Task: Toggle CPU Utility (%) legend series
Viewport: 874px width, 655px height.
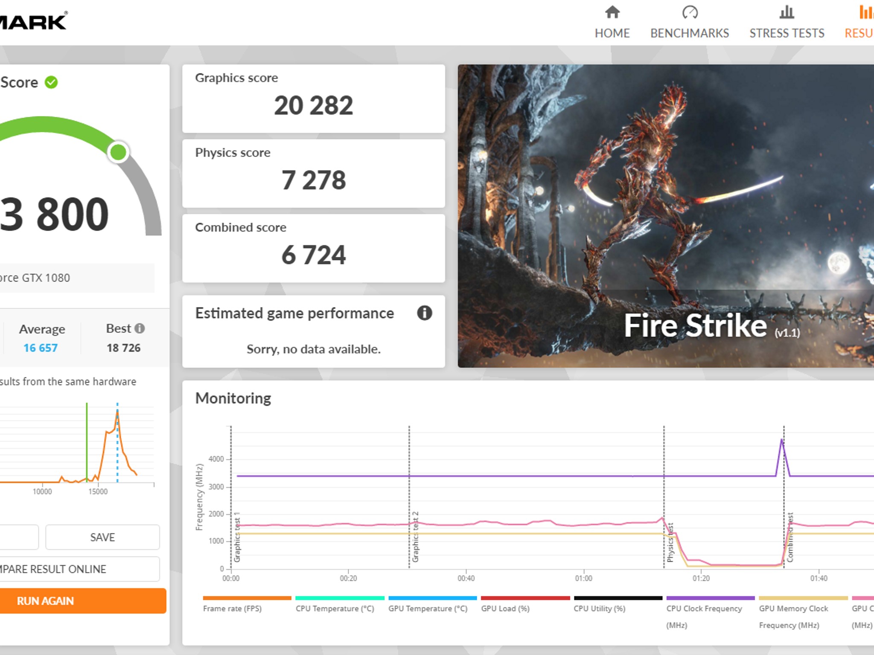Action: pyautogui.click(x=618, y=604)
